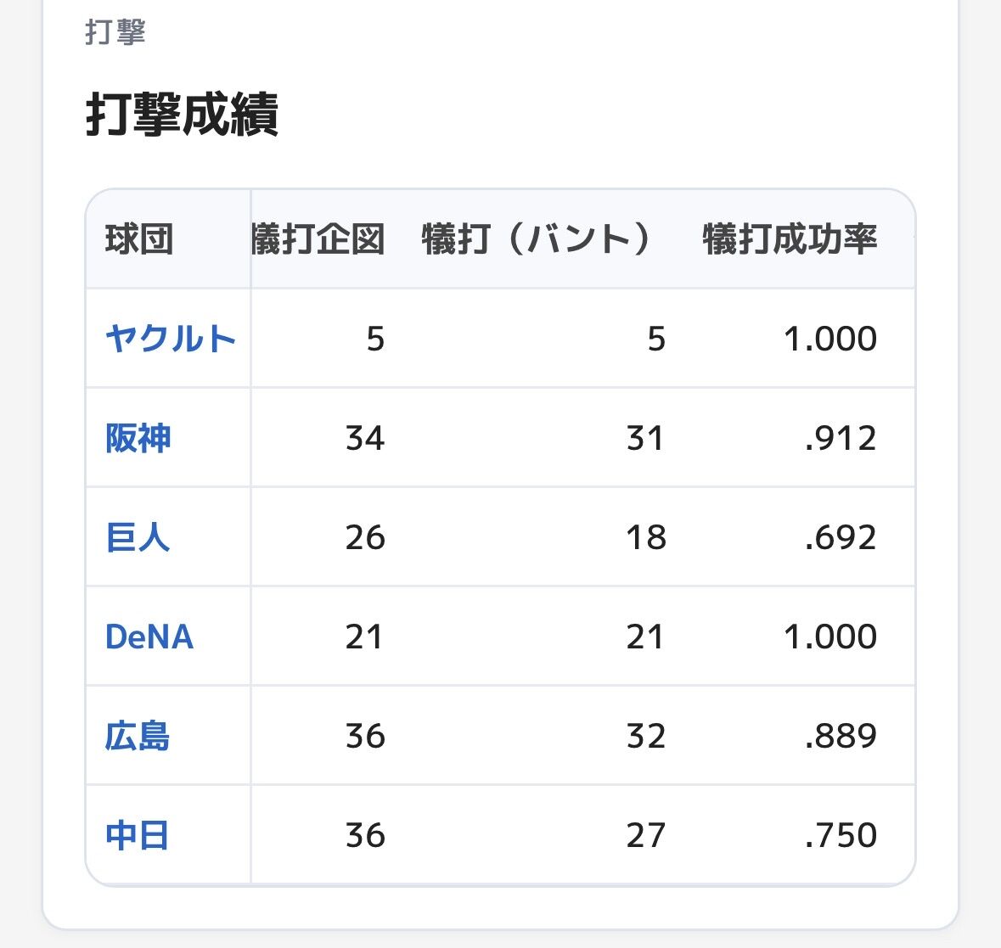Open the DeNA team link
This screenshot has height=948, width=1001.
coord(149,637)
